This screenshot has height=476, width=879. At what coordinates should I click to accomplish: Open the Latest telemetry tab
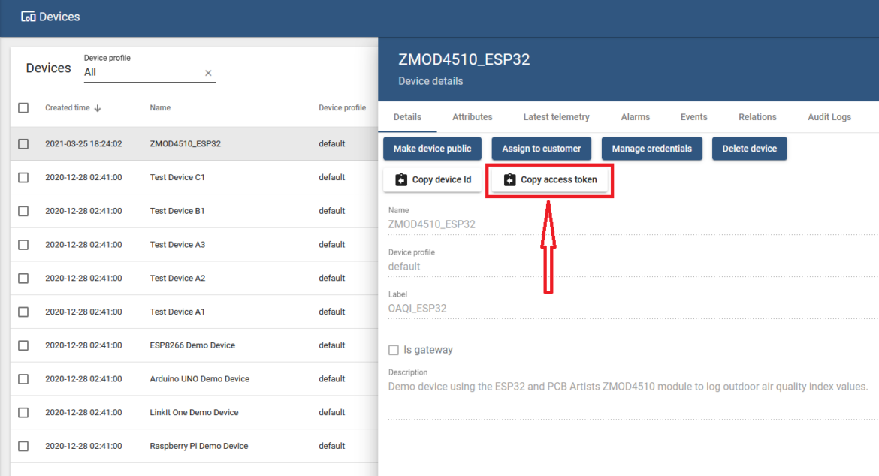(x=556, y=117)
